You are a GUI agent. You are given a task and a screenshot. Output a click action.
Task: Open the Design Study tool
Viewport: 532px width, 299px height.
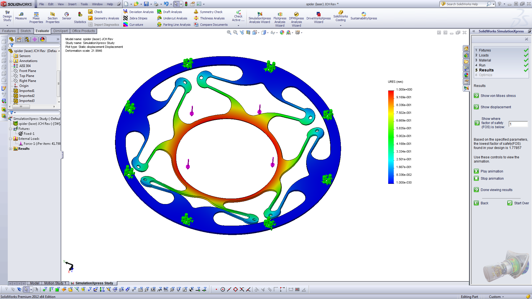coord(7,16)
